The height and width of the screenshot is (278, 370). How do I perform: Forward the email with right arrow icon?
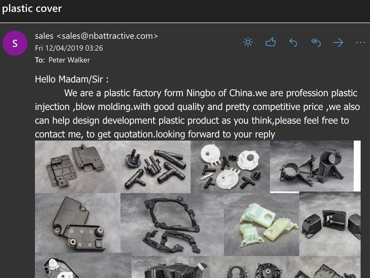[338, 42]
